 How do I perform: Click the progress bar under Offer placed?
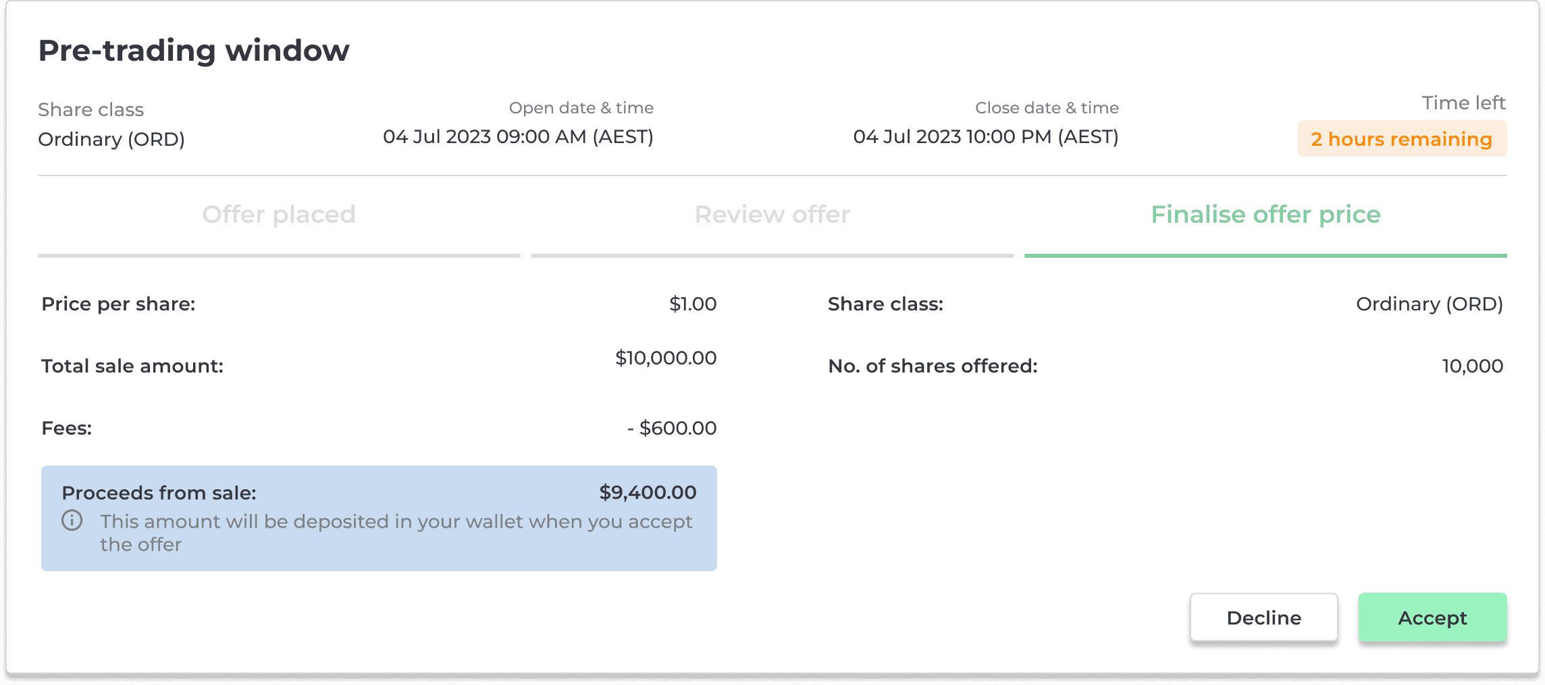click(x=279, y=256)
